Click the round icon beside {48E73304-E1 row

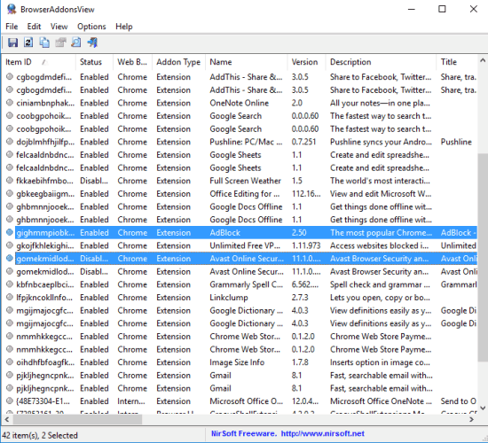(10, 400)
